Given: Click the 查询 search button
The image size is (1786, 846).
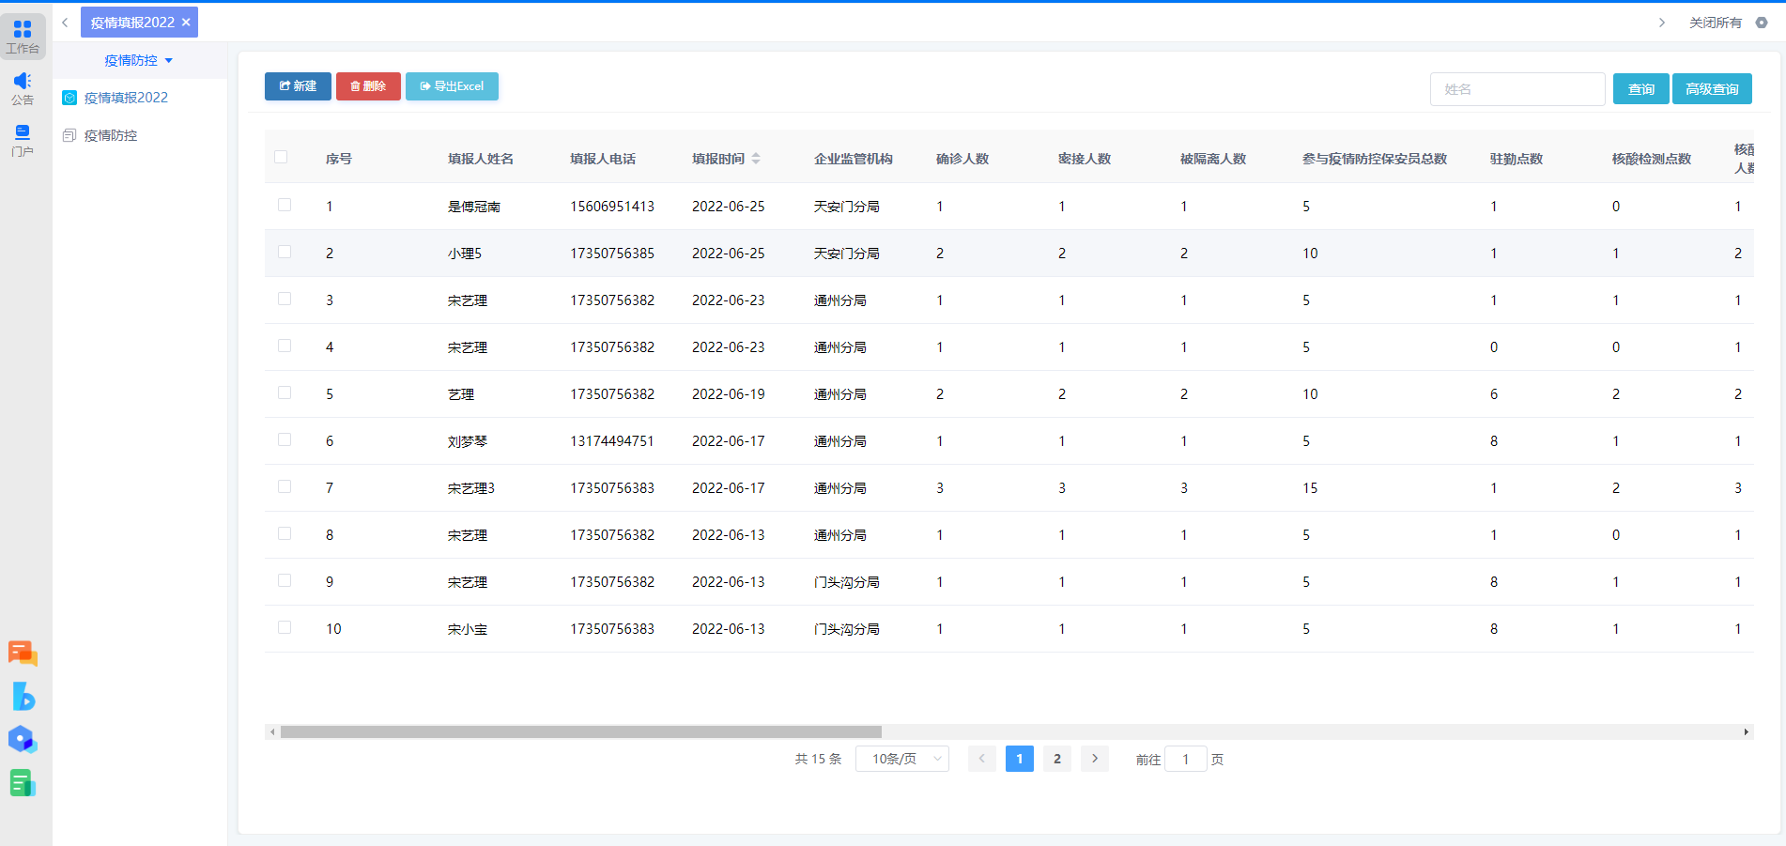Looking at the screenshot, I should pos(1641,89).
